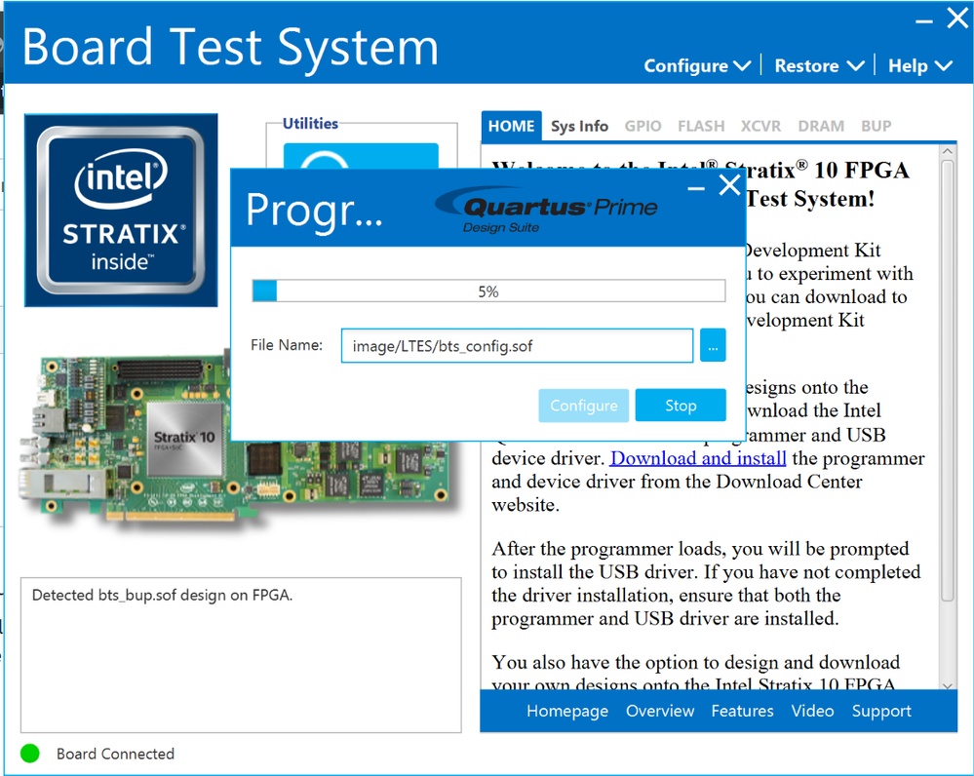Screen dimensions: 974x776
Task: Minimize the Programmer dialog
Action: [x=696, y=187]
